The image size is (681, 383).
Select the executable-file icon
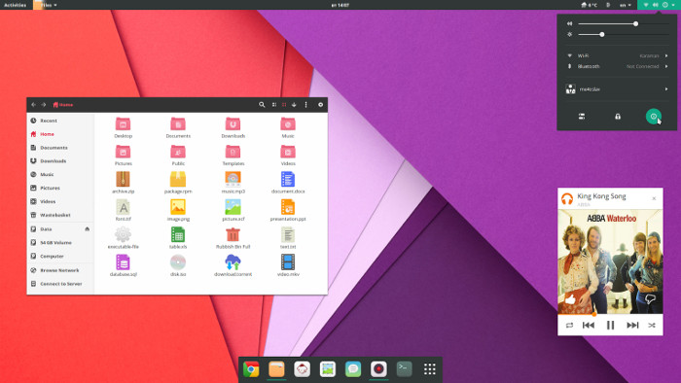(x=123, y=234)
